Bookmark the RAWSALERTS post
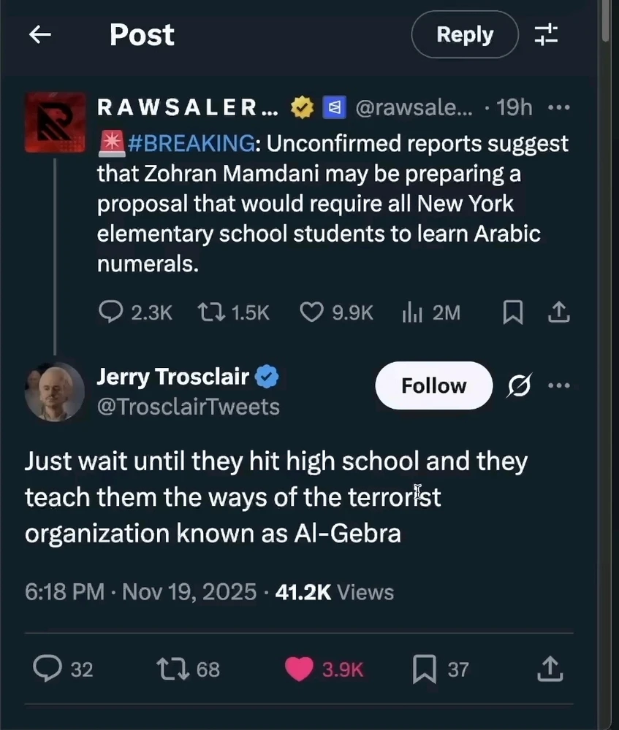619x730 pixels. pyautogui.click(x=513, y=312)
